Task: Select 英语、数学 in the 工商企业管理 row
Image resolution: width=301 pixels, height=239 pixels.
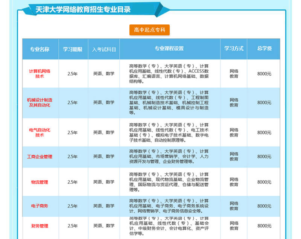Action: pyautogui.click(x=104, y=157)
